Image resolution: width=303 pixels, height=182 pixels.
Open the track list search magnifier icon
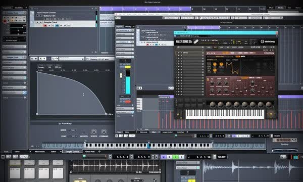[95, 9]
